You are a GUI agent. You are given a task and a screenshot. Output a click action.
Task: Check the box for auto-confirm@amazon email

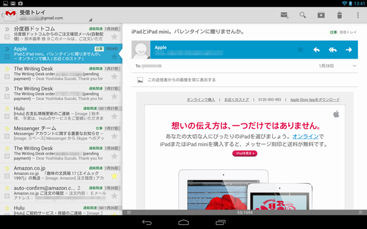coord(7,196)
